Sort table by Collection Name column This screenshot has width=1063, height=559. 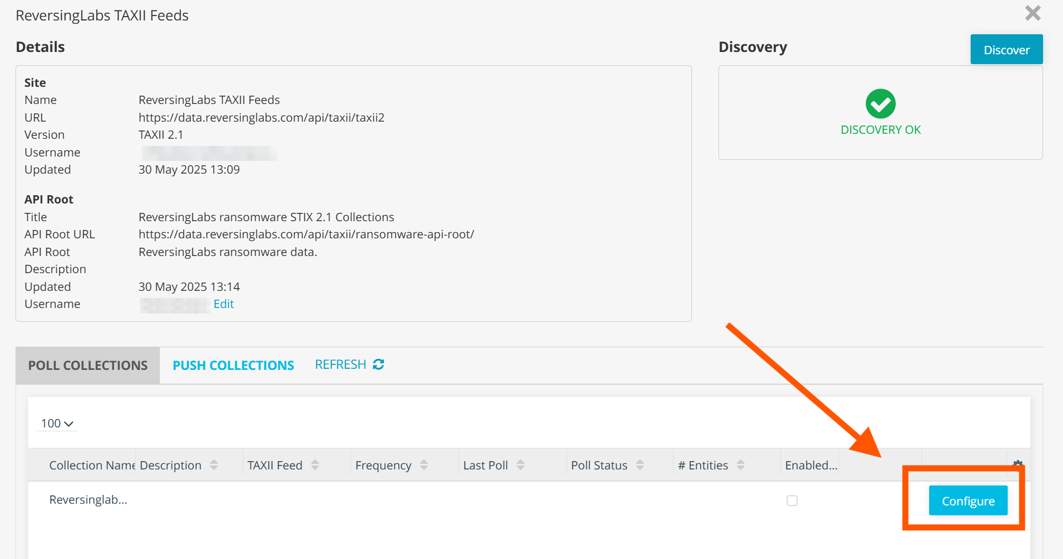tap(91, 465)
